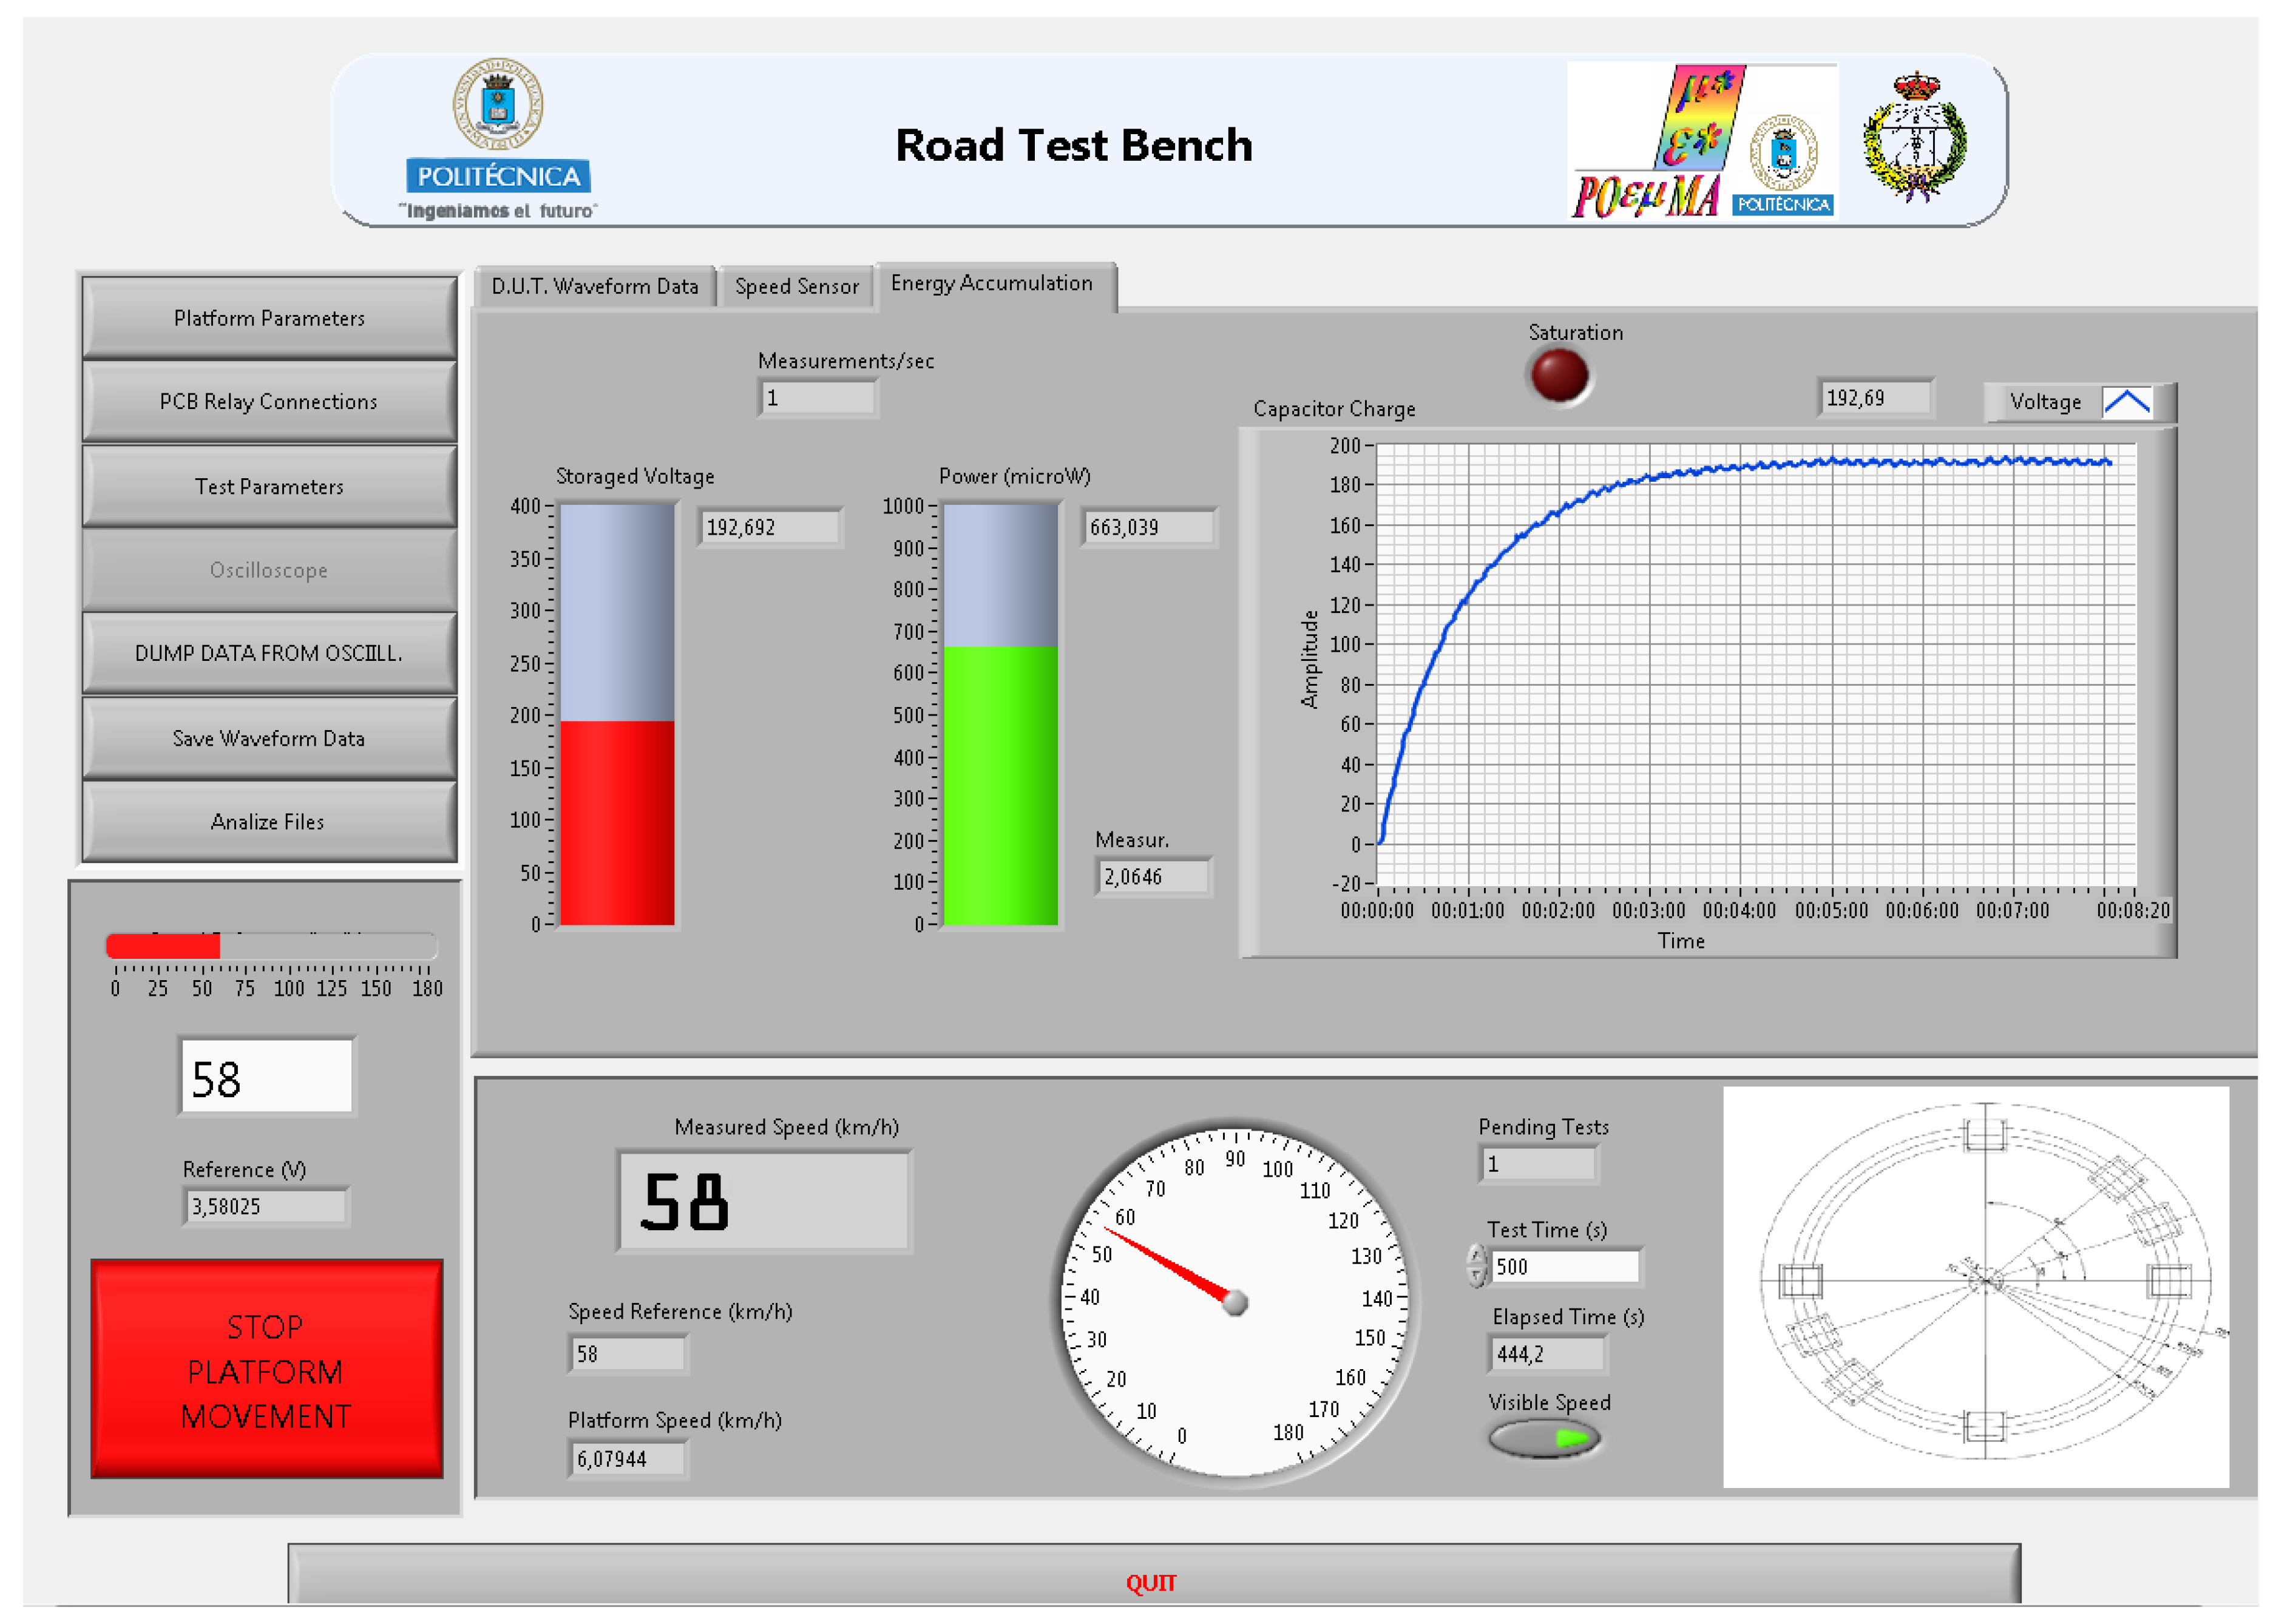Screen dimensions: 2273x1624
Task: Click Test Time decrement arrow
Action: click(x=1476, y=1275)
